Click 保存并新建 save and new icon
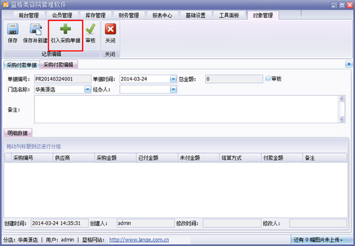Image resolution: width=355 pixels, height=246 pixels. (x=35, y=29)
